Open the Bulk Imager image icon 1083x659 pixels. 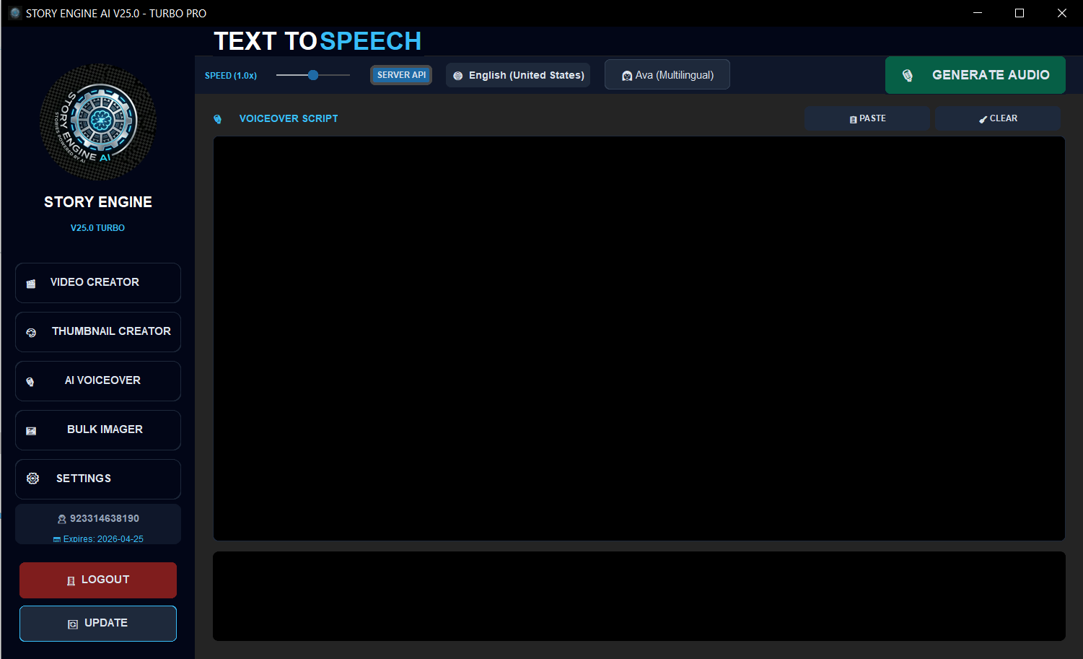click(x=31, y=430)
